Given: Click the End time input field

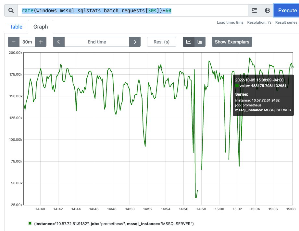Looking at the screenshot, I should pos(97,42).
